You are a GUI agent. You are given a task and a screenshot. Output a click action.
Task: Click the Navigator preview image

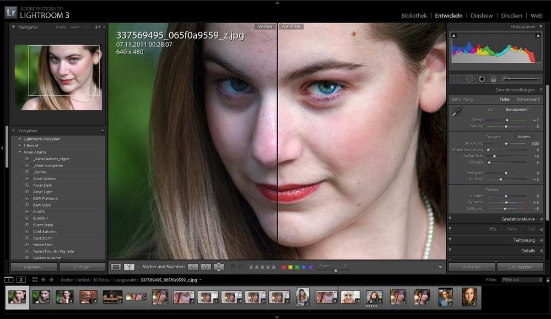58,77
